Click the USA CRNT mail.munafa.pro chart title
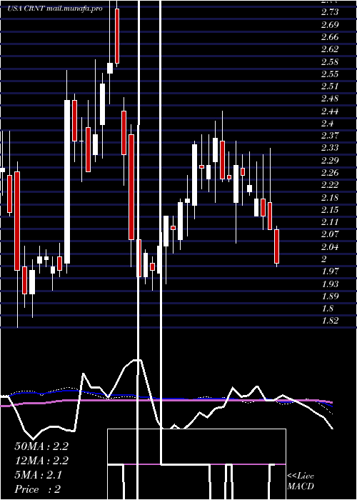357x500 pixels. pyautogui.click(x=55, y=9)
